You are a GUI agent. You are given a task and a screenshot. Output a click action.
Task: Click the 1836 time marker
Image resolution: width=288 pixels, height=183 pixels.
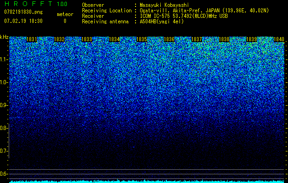169,39
